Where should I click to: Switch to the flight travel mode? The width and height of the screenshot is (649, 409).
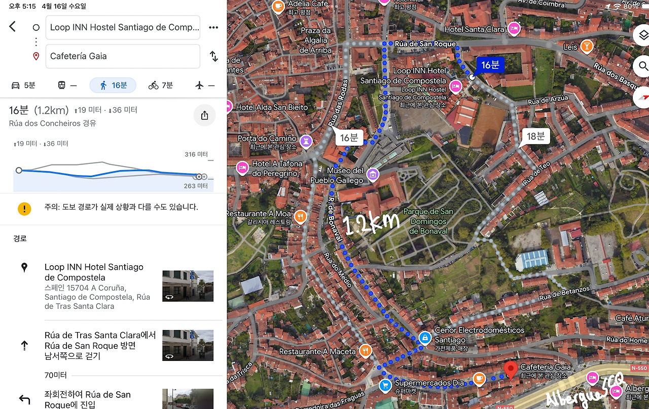205,85
